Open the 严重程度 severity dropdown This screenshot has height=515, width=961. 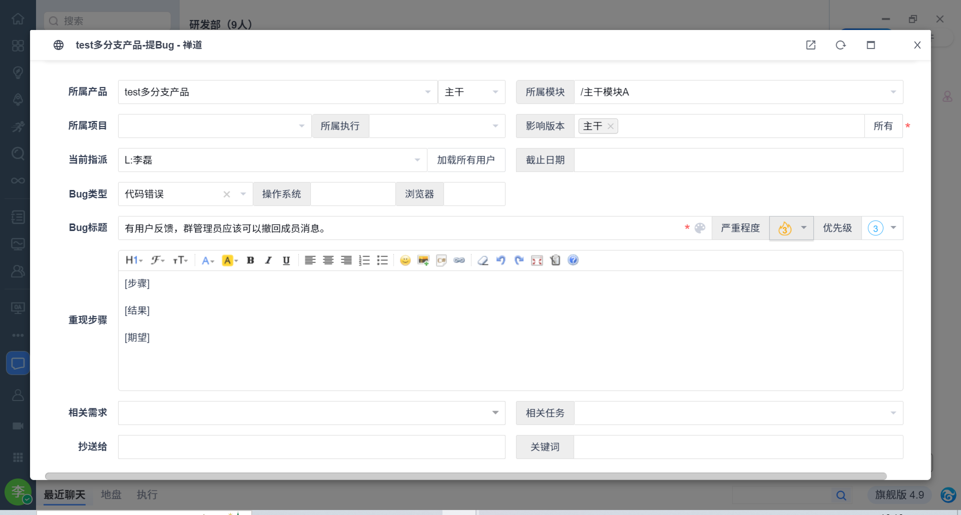coord(791,228)
